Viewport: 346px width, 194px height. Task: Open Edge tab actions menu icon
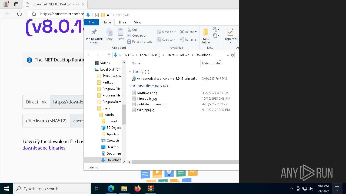point(16,4)
